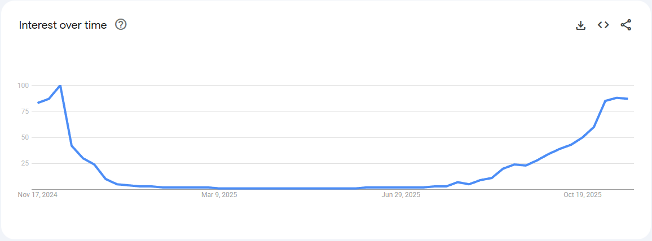This screenshot has height=241, width=652.
Task: Download the chart data as CSV
Action: click(x=581, y=25)
